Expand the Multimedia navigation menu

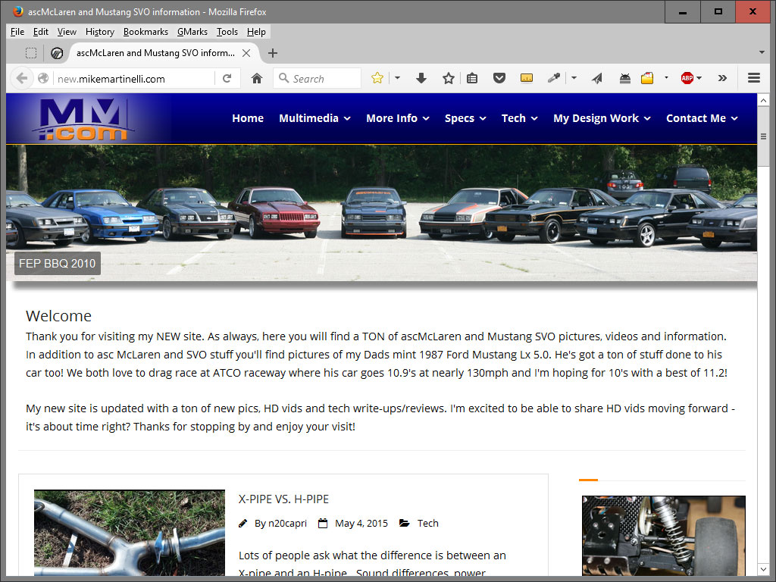click(x=314, y=118)
